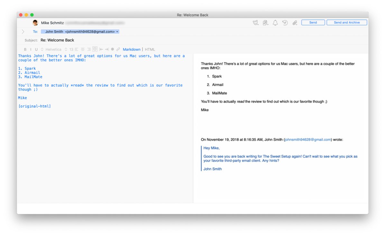
Task: Click "Airmail" item in preview list
Action: tap(218, 85)
